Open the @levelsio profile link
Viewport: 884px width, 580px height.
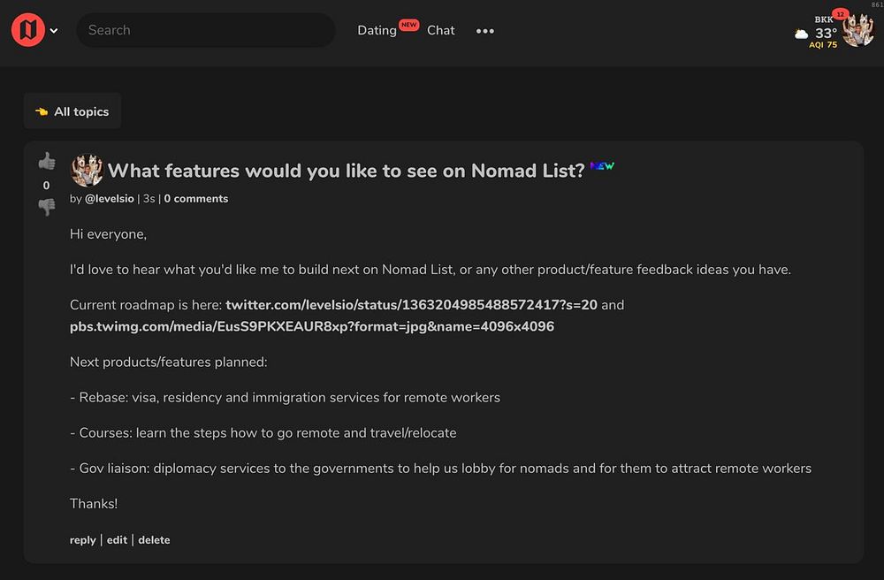click(x=110, y=198)
